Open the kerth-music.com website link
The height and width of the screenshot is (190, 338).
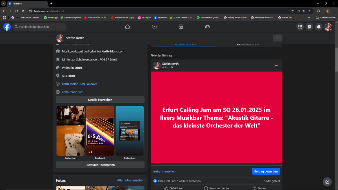click(73, 92)
